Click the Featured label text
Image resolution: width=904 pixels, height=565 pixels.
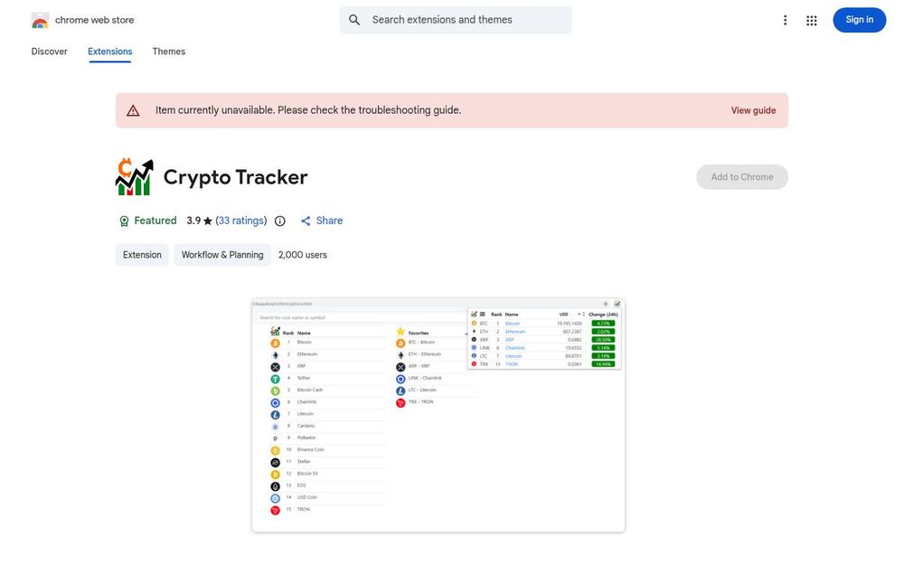pos(155,221)
